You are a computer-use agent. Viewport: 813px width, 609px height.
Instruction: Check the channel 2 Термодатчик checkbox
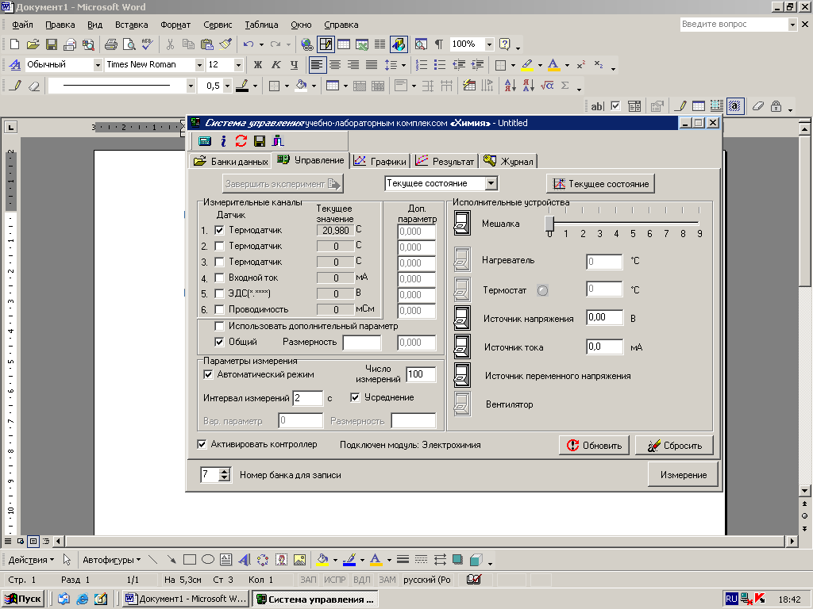click(x=219, y=246)
